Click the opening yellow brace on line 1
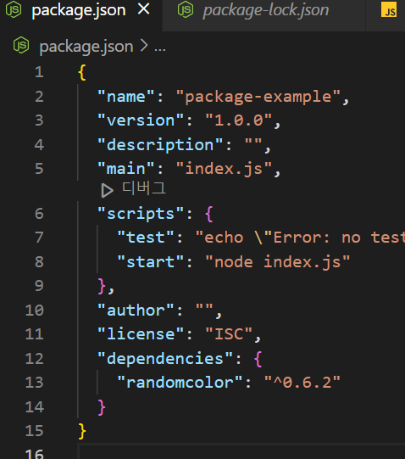The image size is (405, 459). point(82,72)
